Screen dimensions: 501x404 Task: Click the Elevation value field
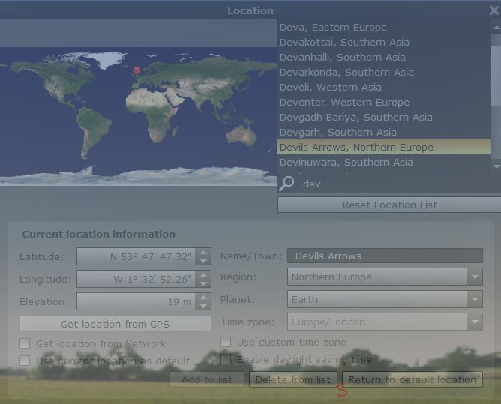[136, 301]
